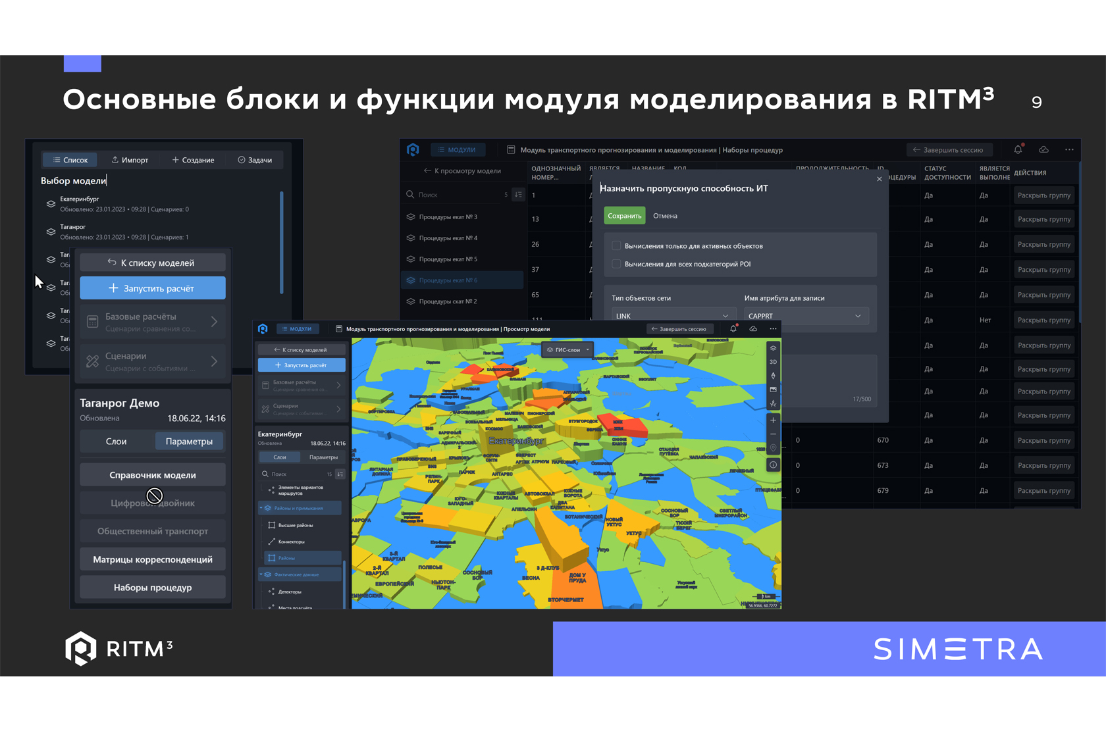The height and width of the screenshot is (737, 1106).
Task: Select the Высшие районы layer
Action: pos(302,525)
